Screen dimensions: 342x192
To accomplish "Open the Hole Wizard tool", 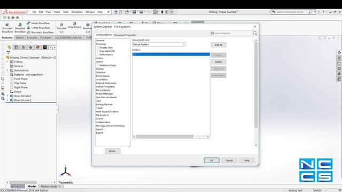I will pos(74,25).
